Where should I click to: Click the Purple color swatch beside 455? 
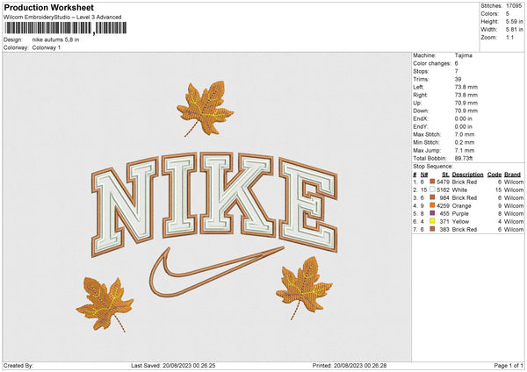click(432, 213)
